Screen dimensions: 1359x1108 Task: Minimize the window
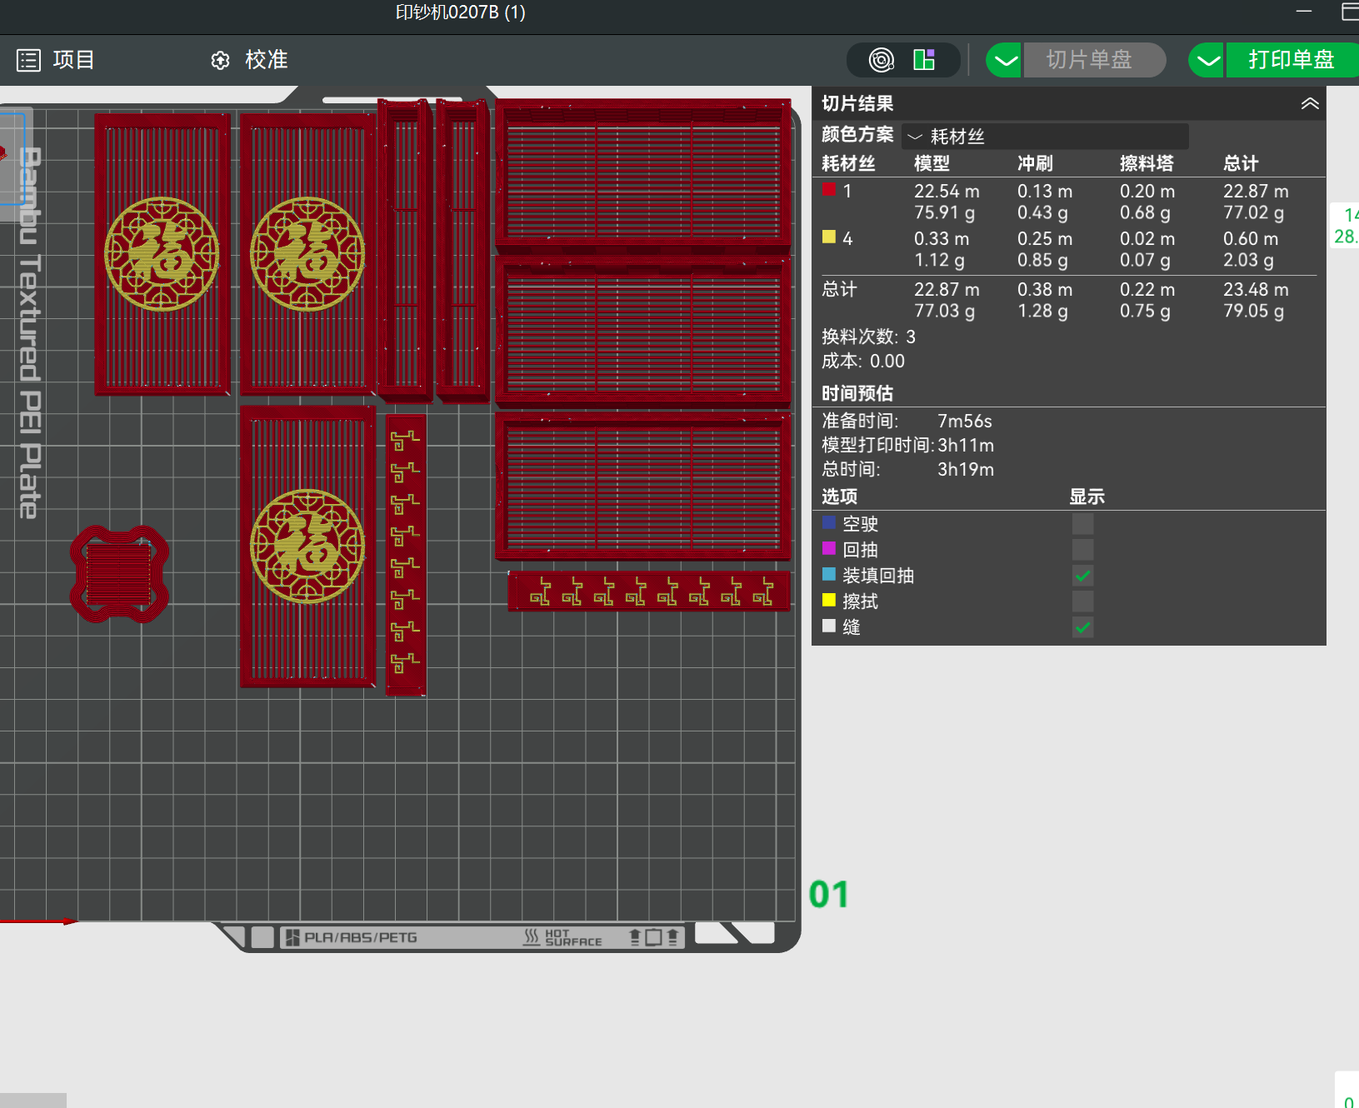[x=1304, y=12]
